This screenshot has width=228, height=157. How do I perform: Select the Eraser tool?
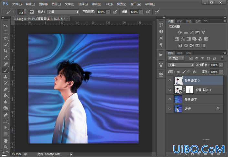[5, 89]
